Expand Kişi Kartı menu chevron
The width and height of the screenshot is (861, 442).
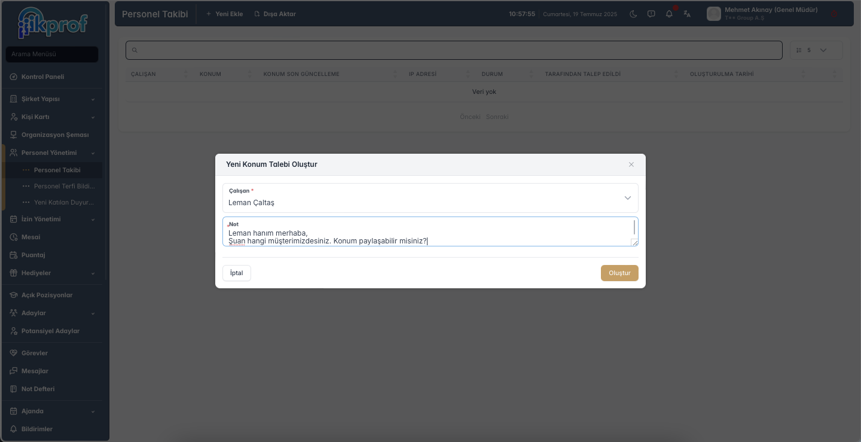tap(93, 117)
